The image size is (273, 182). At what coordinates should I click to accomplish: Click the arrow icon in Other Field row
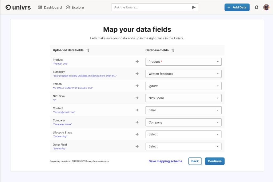pos(137,146)
